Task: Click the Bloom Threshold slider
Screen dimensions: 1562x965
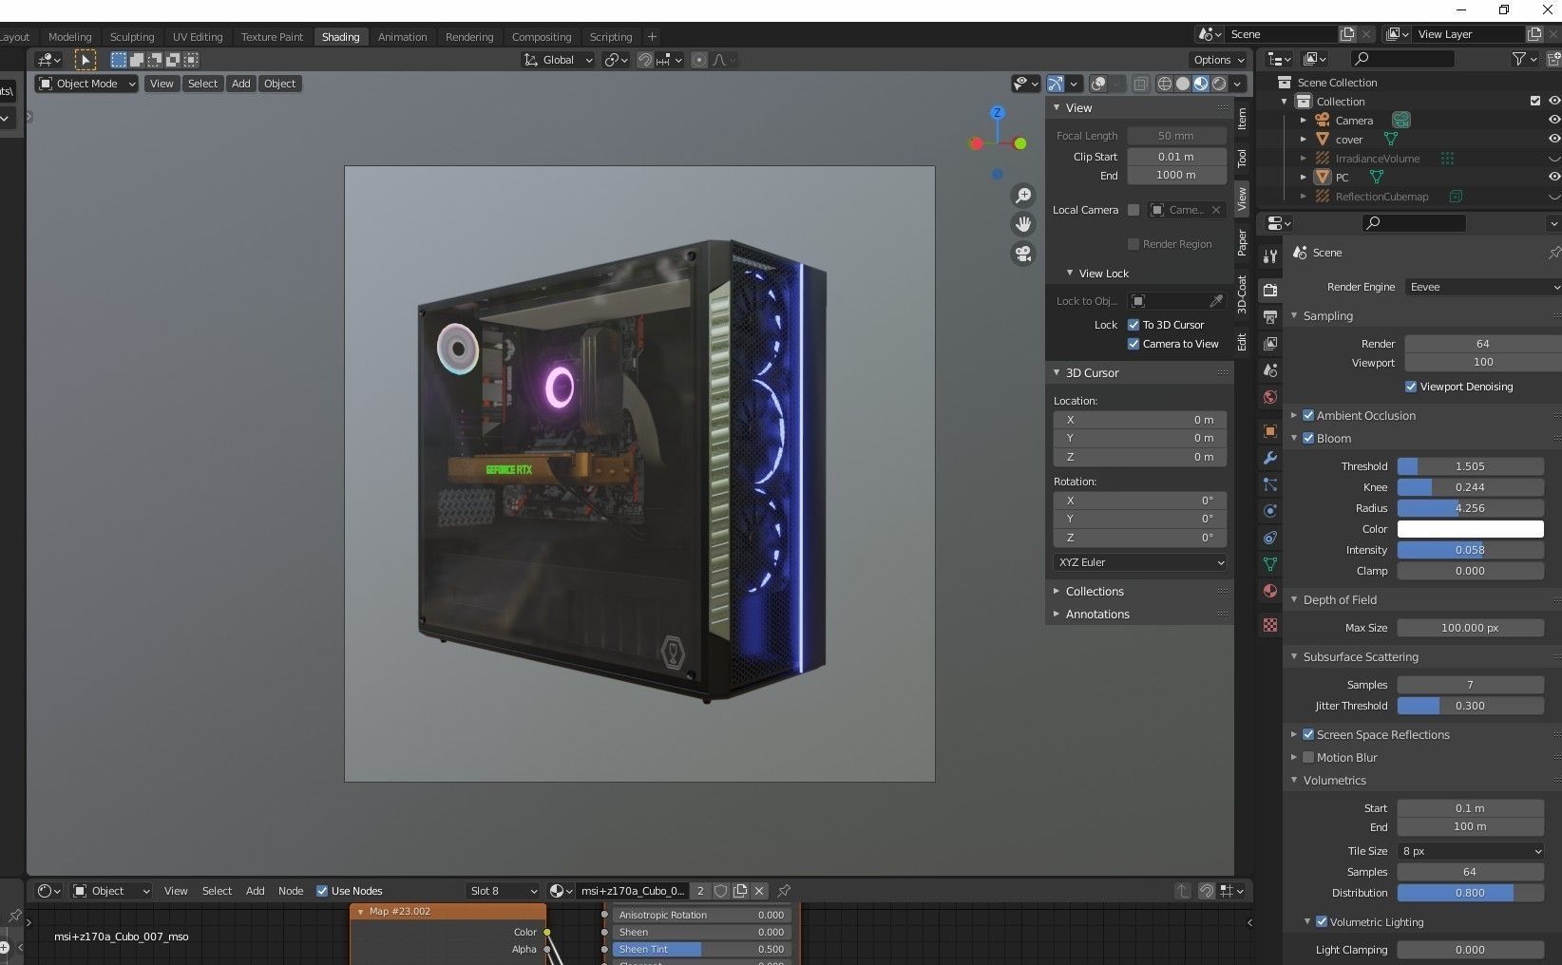Action: (x=1470, y=466)
